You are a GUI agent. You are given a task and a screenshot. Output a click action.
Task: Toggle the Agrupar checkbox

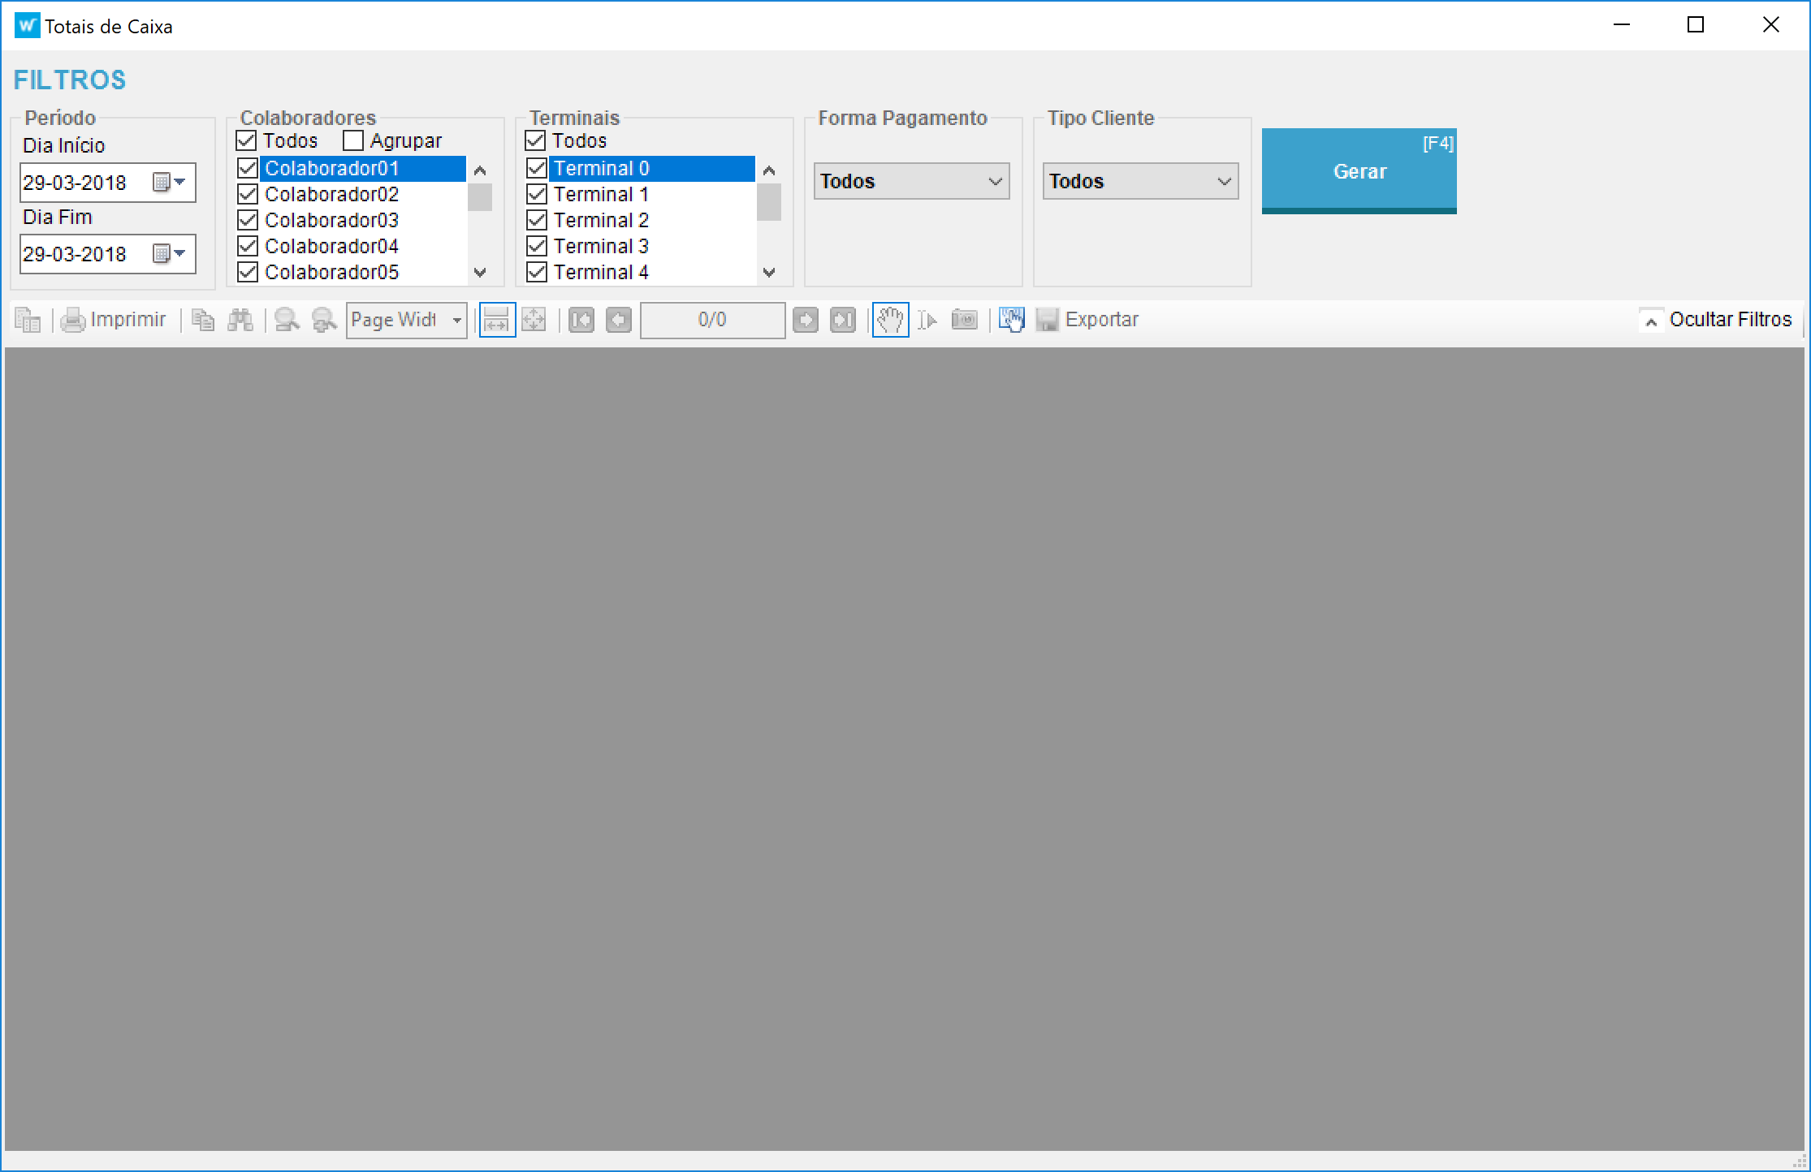click(x=353, y=141)
